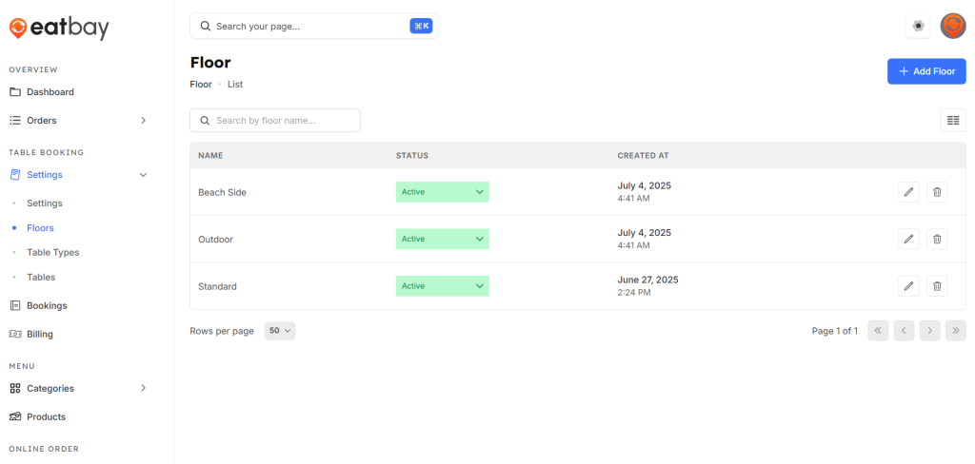
Task: Open Beach Side status dropdown
Action: coord(442,192)
